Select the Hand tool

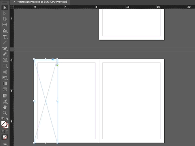pyautogui.click(x=5, y=107)
